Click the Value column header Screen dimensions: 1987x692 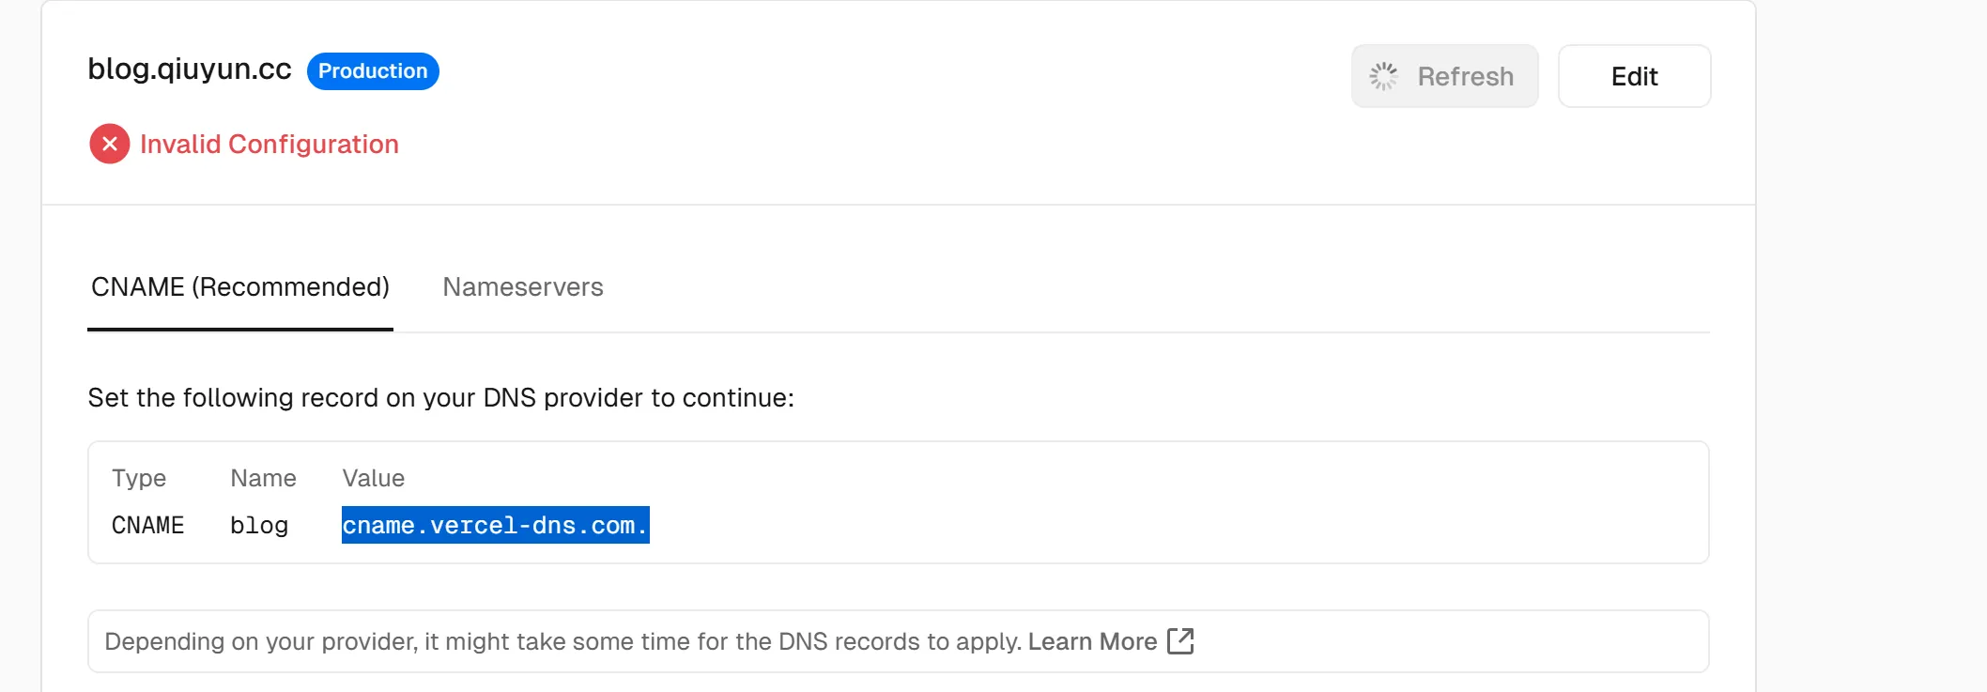pos(374,478)
